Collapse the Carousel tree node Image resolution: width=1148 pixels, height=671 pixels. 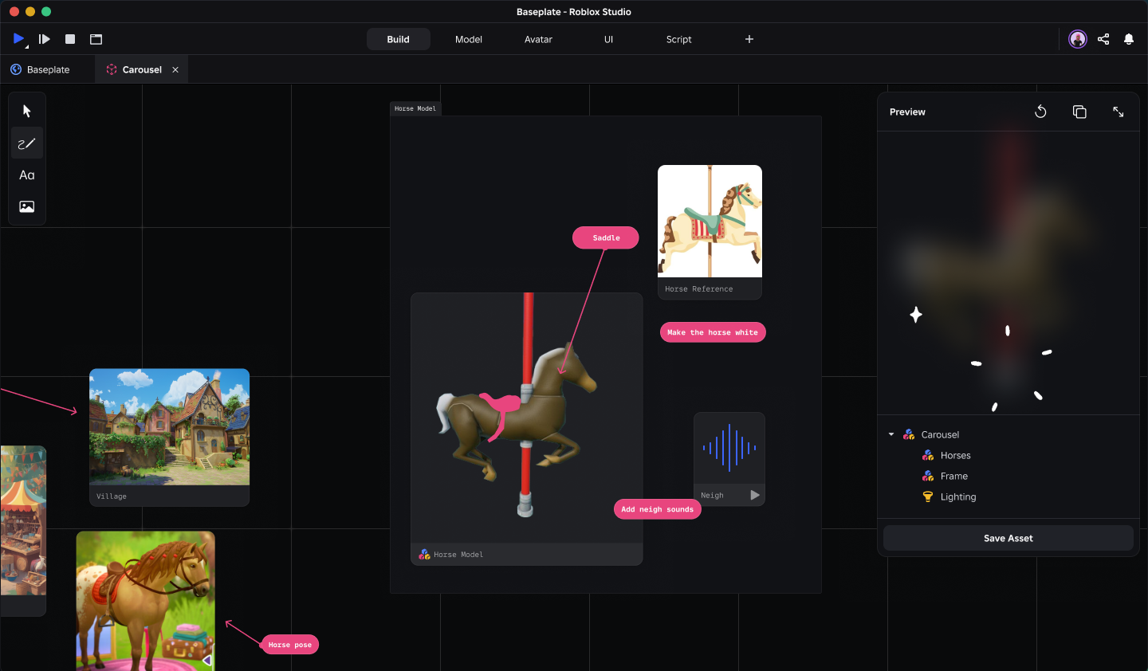(891, 434)
